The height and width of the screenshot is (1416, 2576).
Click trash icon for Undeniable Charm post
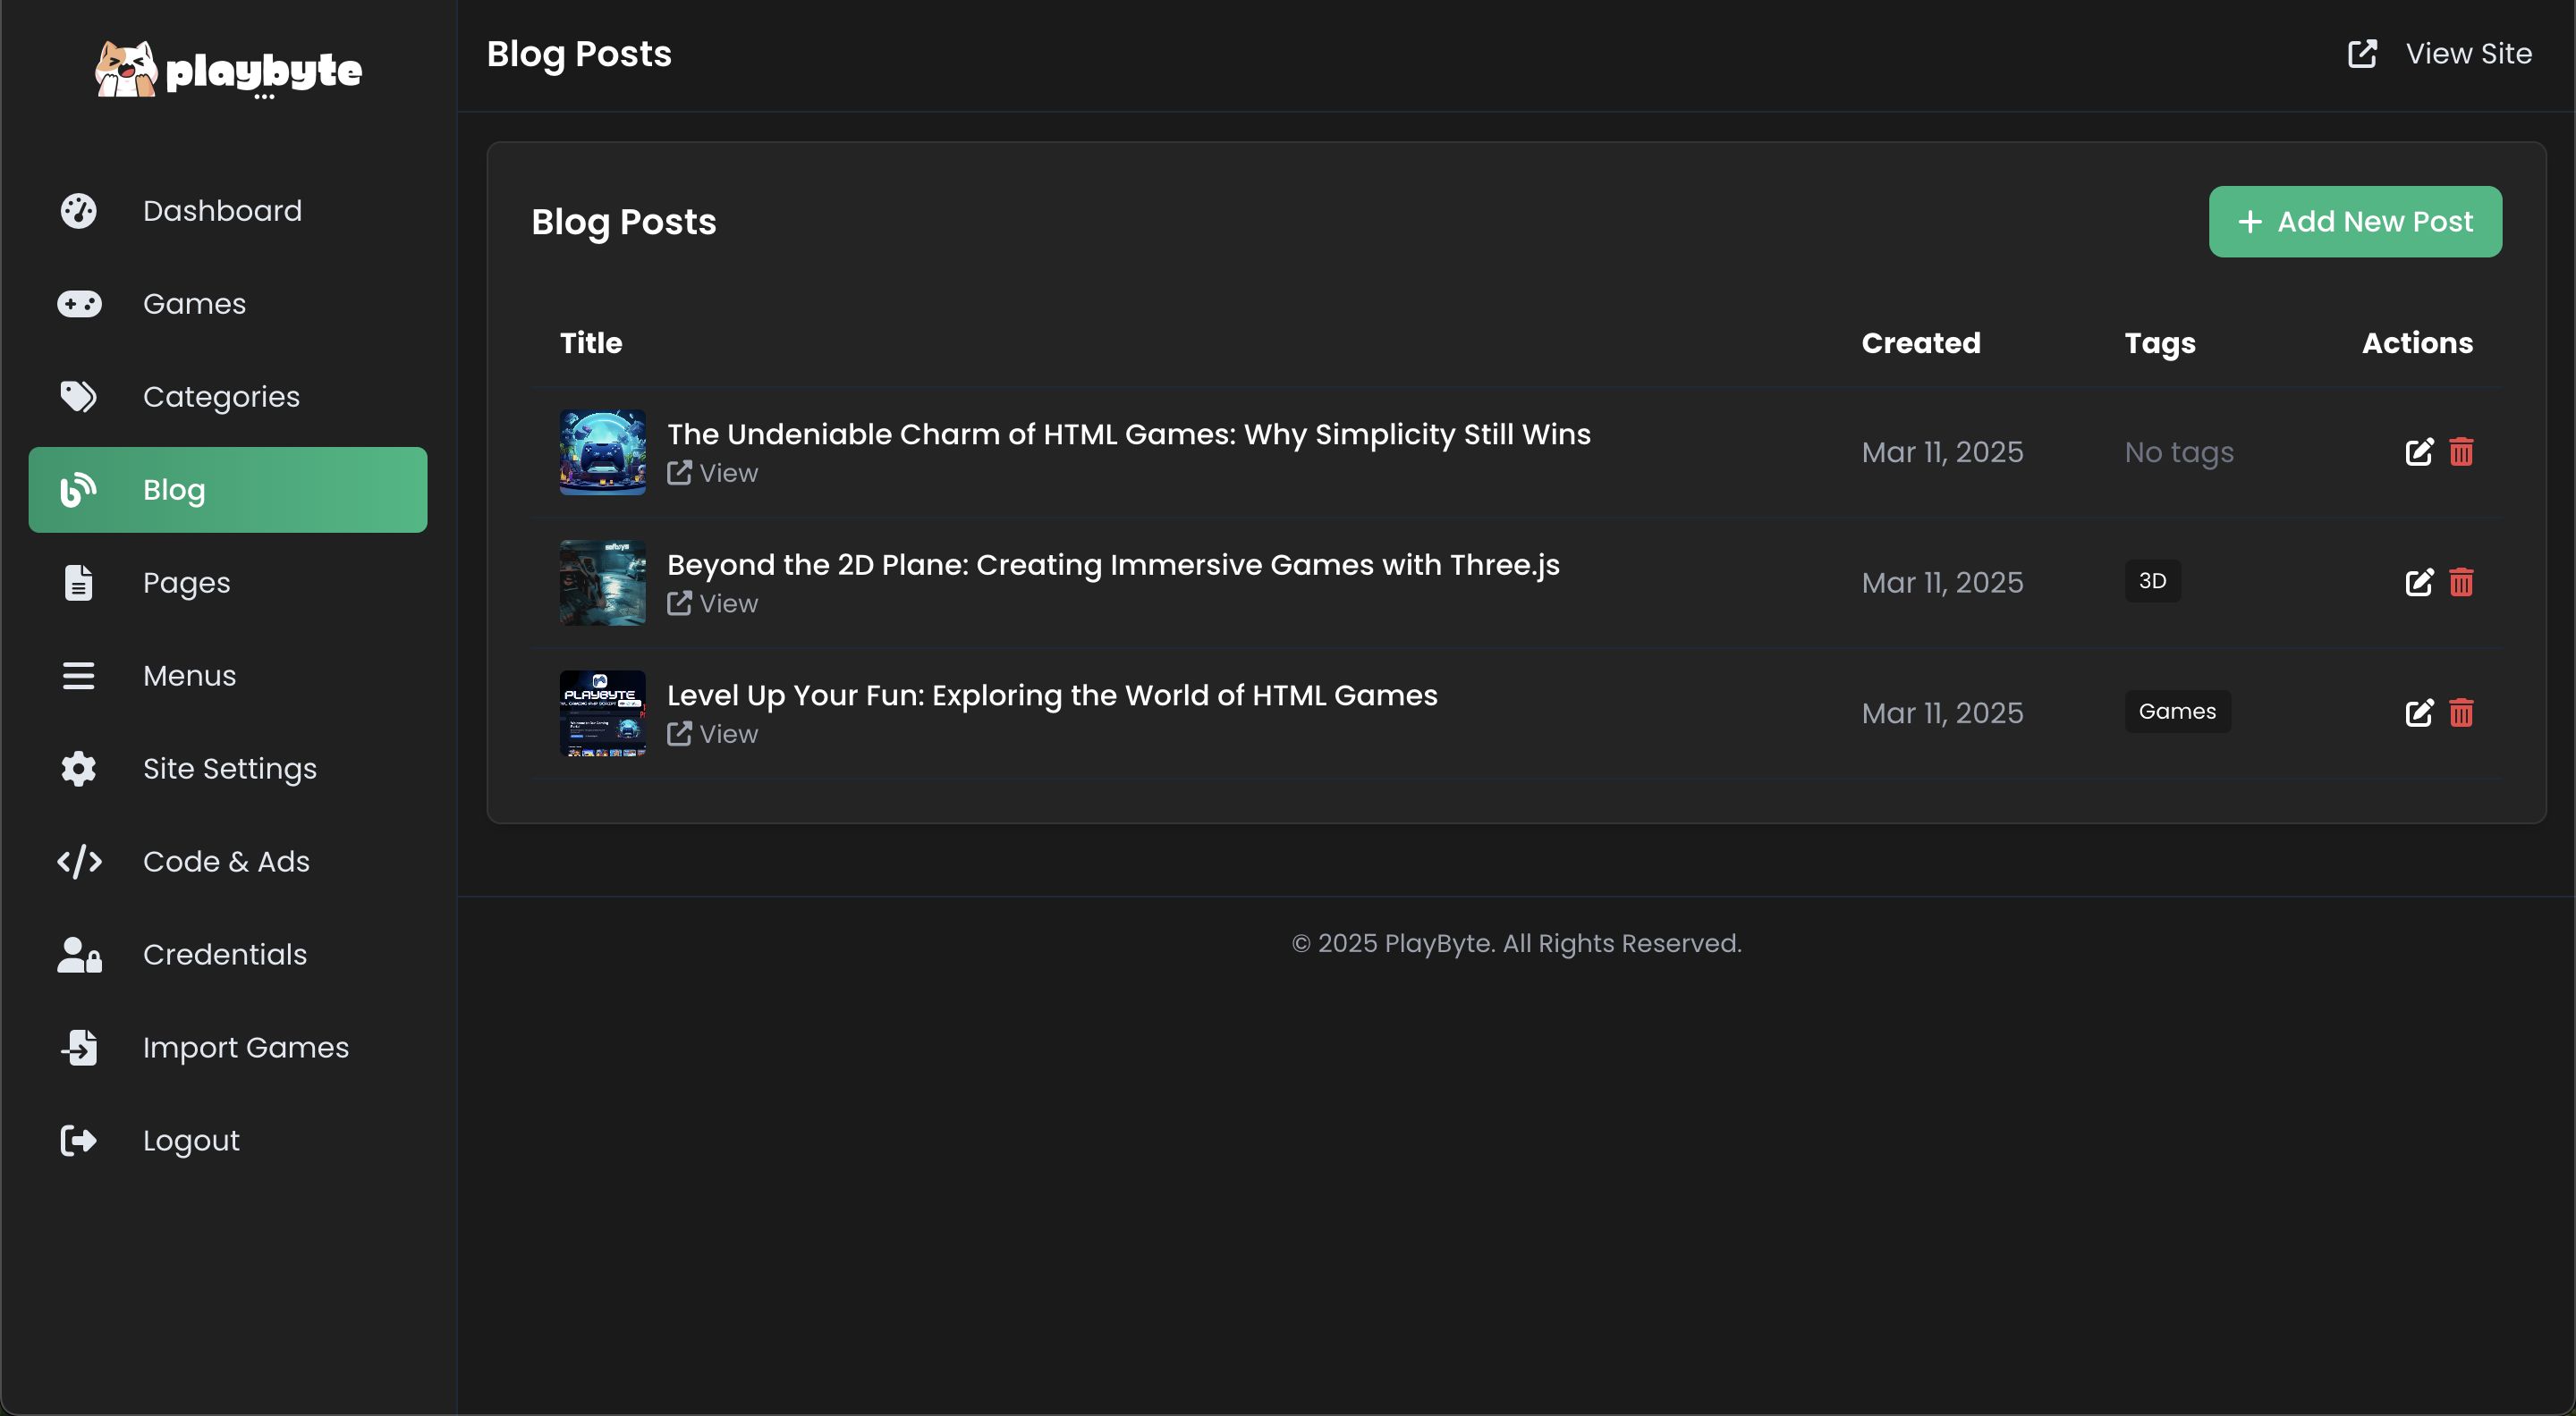(2461, 451)
